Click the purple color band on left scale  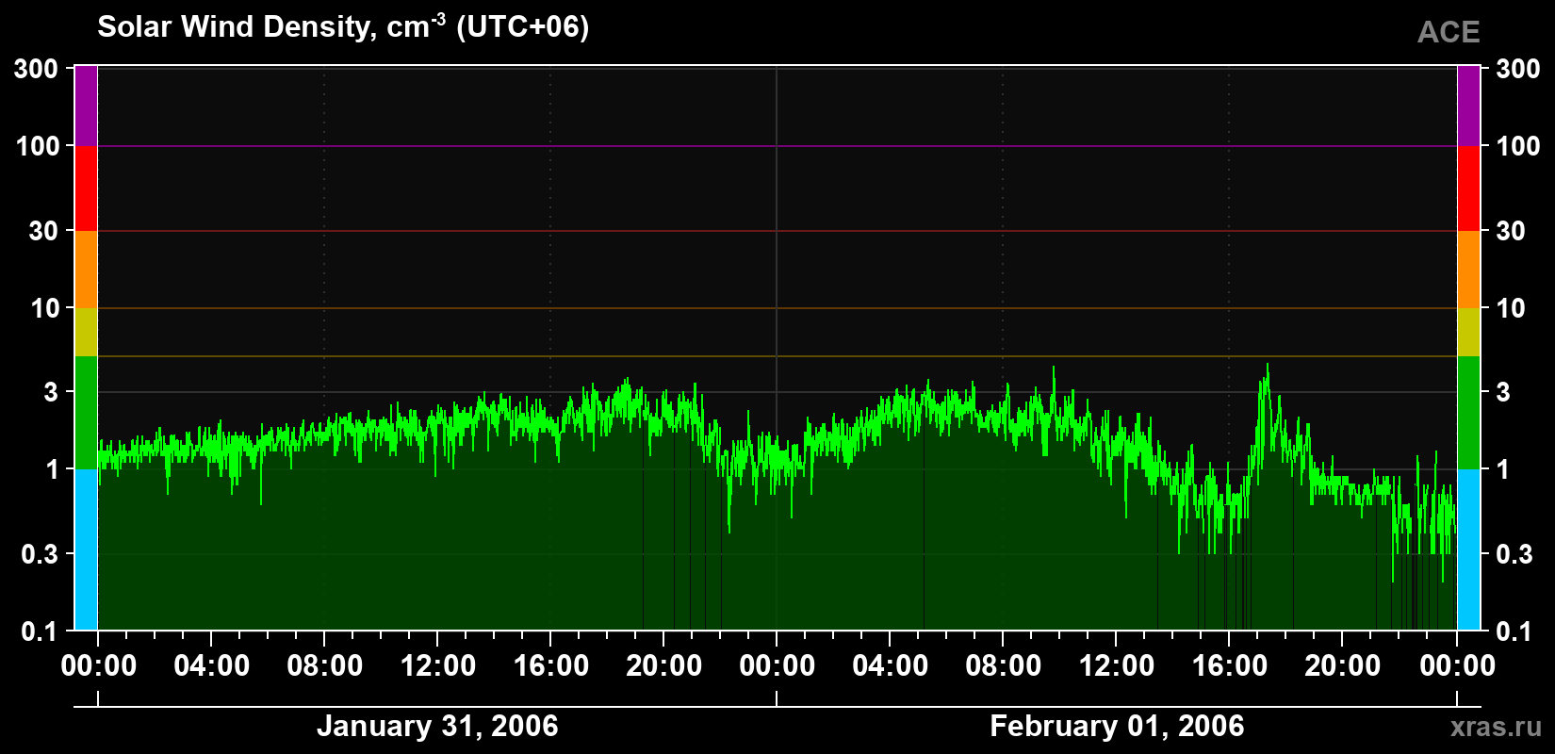click(x=86, y=107)
